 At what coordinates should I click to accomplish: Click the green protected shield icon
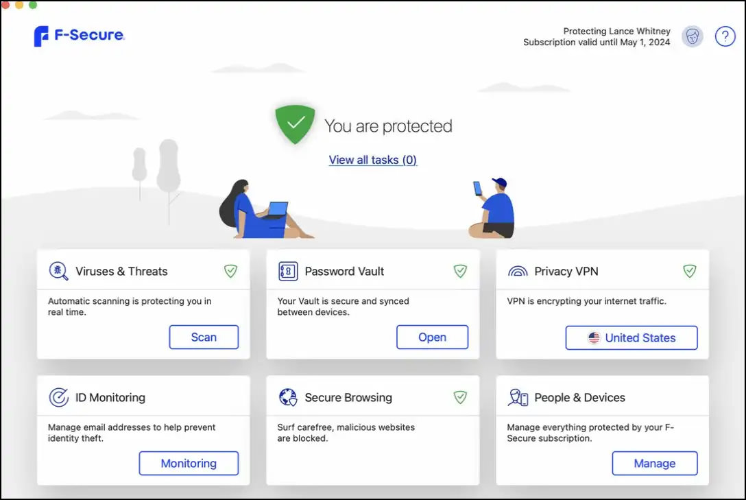(295, 124)
